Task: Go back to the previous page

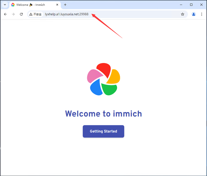Action: [5, 14]
